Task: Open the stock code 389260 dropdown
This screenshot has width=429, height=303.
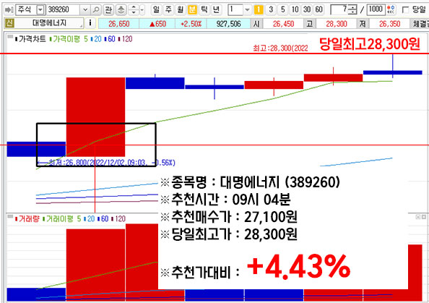Action: coord(85,10)
